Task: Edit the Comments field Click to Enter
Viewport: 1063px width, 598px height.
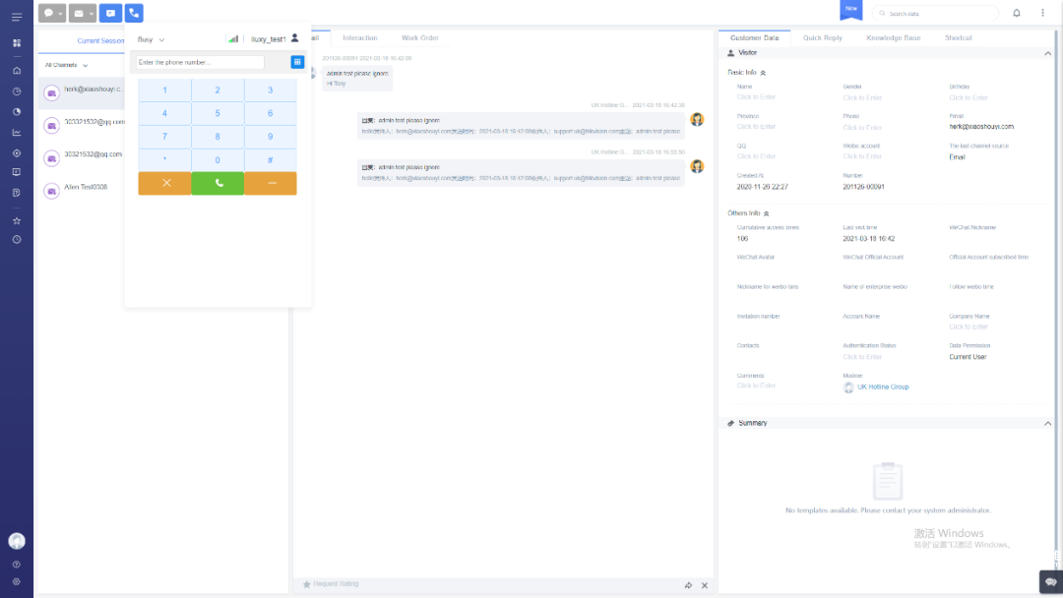Action: pyautogui.click(x=756, y=386)
